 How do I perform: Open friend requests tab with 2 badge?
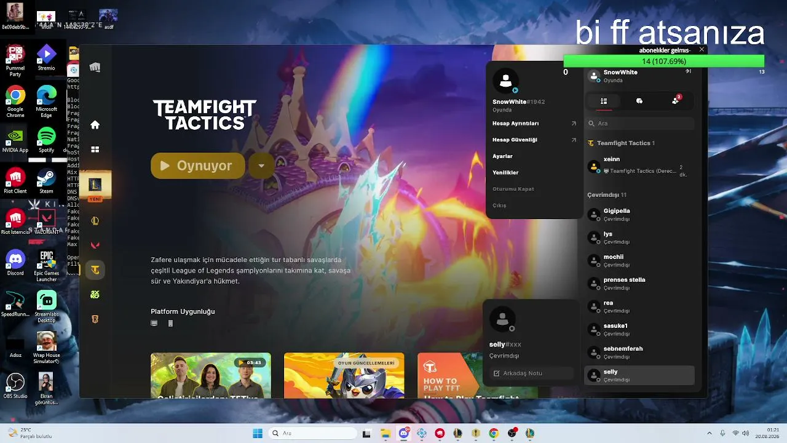pos(676,100)
